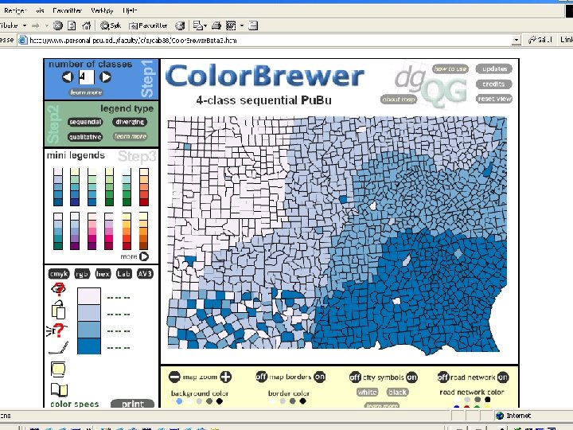Screen dimensions: 573x430
Task: Open the Favoritter menu in menu bar
Action: 67,10
